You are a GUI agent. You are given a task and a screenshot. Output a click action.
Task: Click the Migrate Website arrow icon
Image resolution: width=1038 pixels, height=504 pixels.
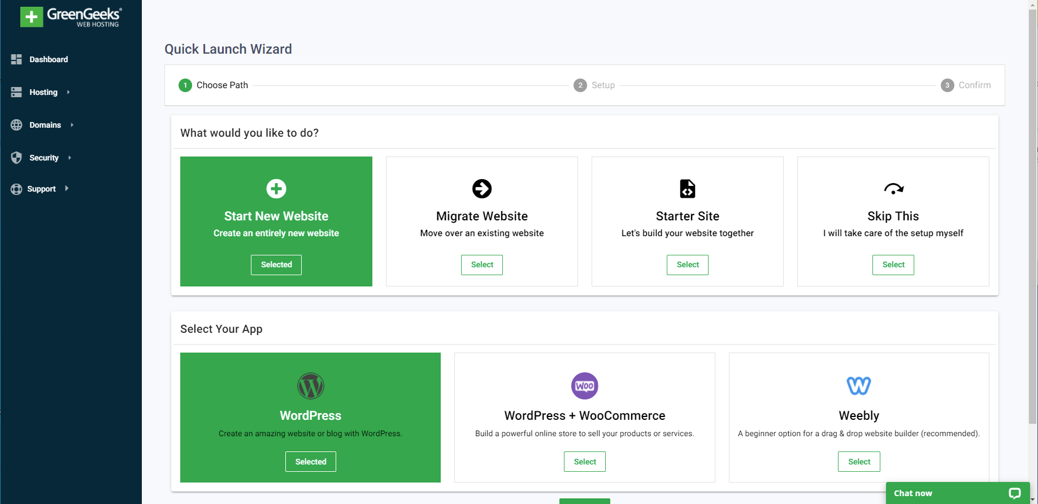(x=482, y=189)
